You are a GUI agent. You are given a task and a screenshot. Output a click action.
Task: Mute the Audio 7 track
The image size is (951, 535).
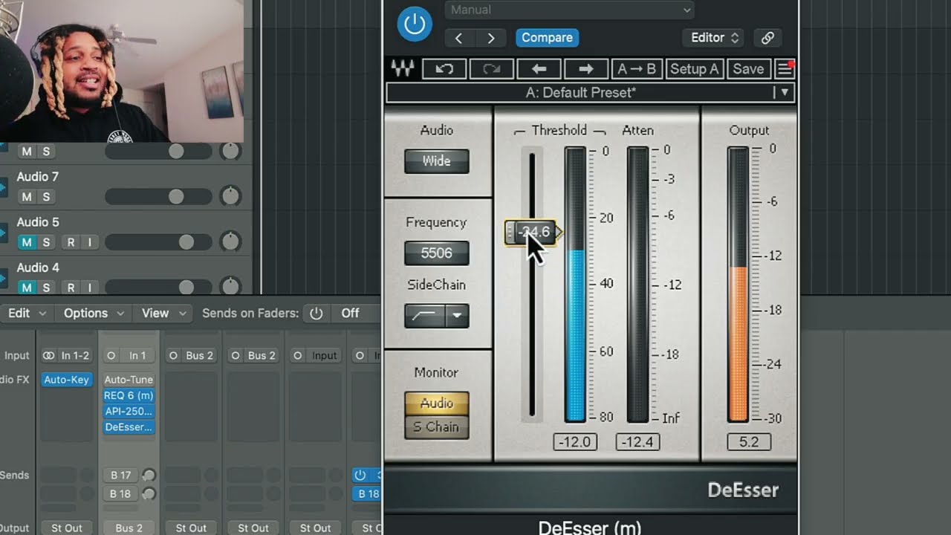tap(27, 197)
